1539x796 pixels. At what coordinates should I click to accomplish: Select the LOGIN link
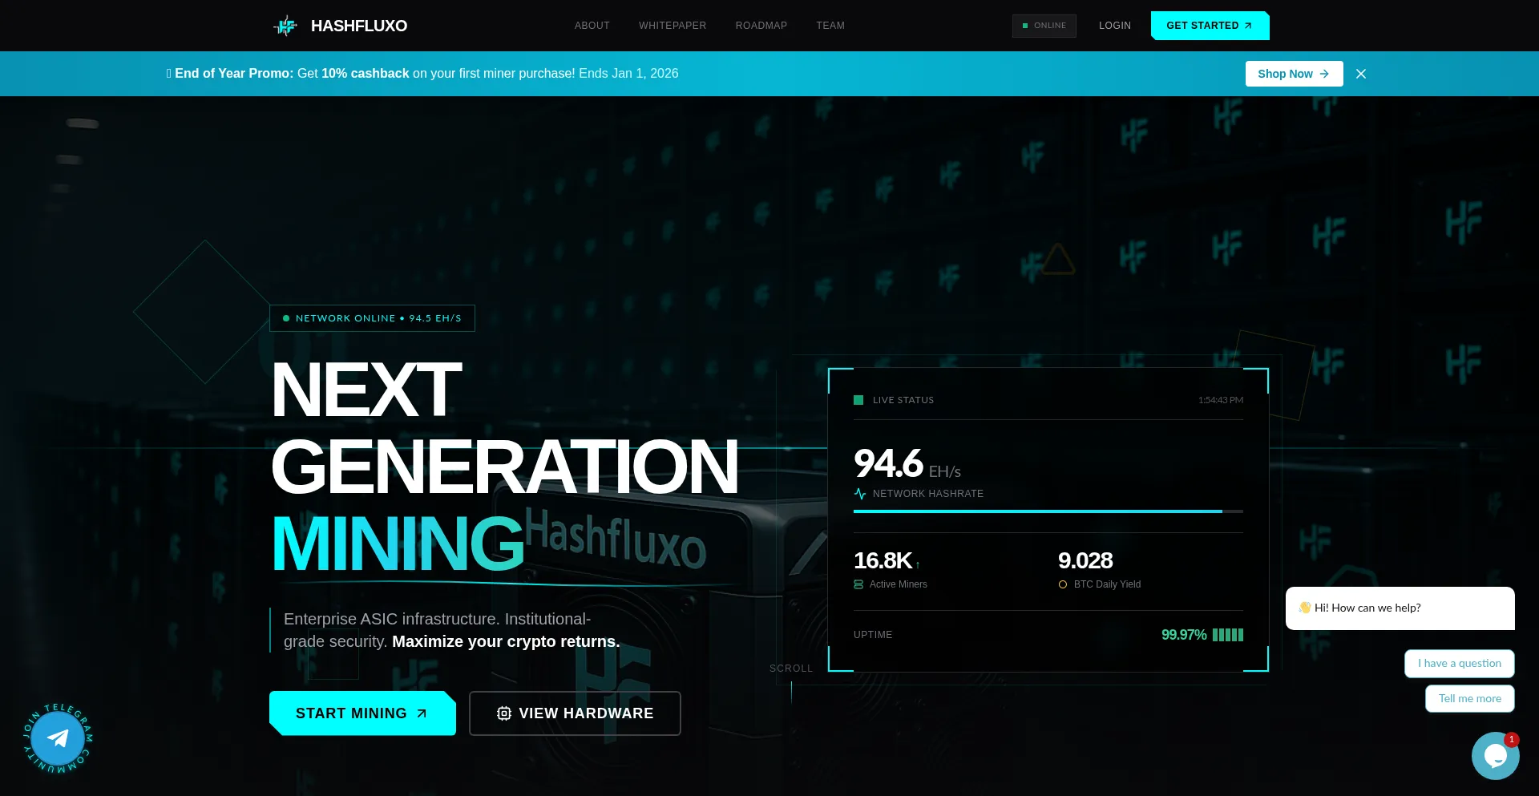coord(1114,25)
